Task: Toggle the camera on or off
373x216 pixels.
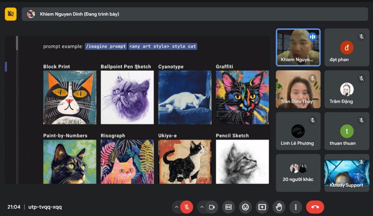Action: point(212,207)
